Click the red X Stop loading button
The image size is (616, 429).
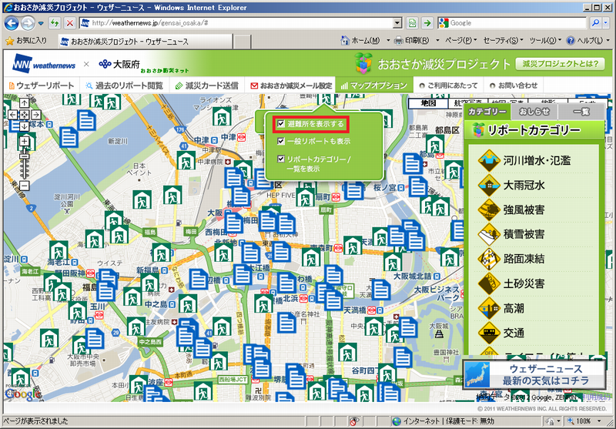69,23
